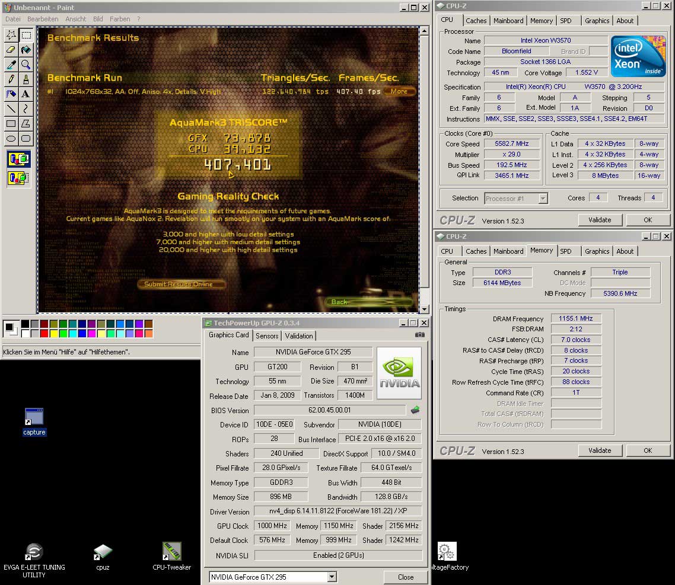Pick the Polygon tool in Paint

[x=26, y=123]
